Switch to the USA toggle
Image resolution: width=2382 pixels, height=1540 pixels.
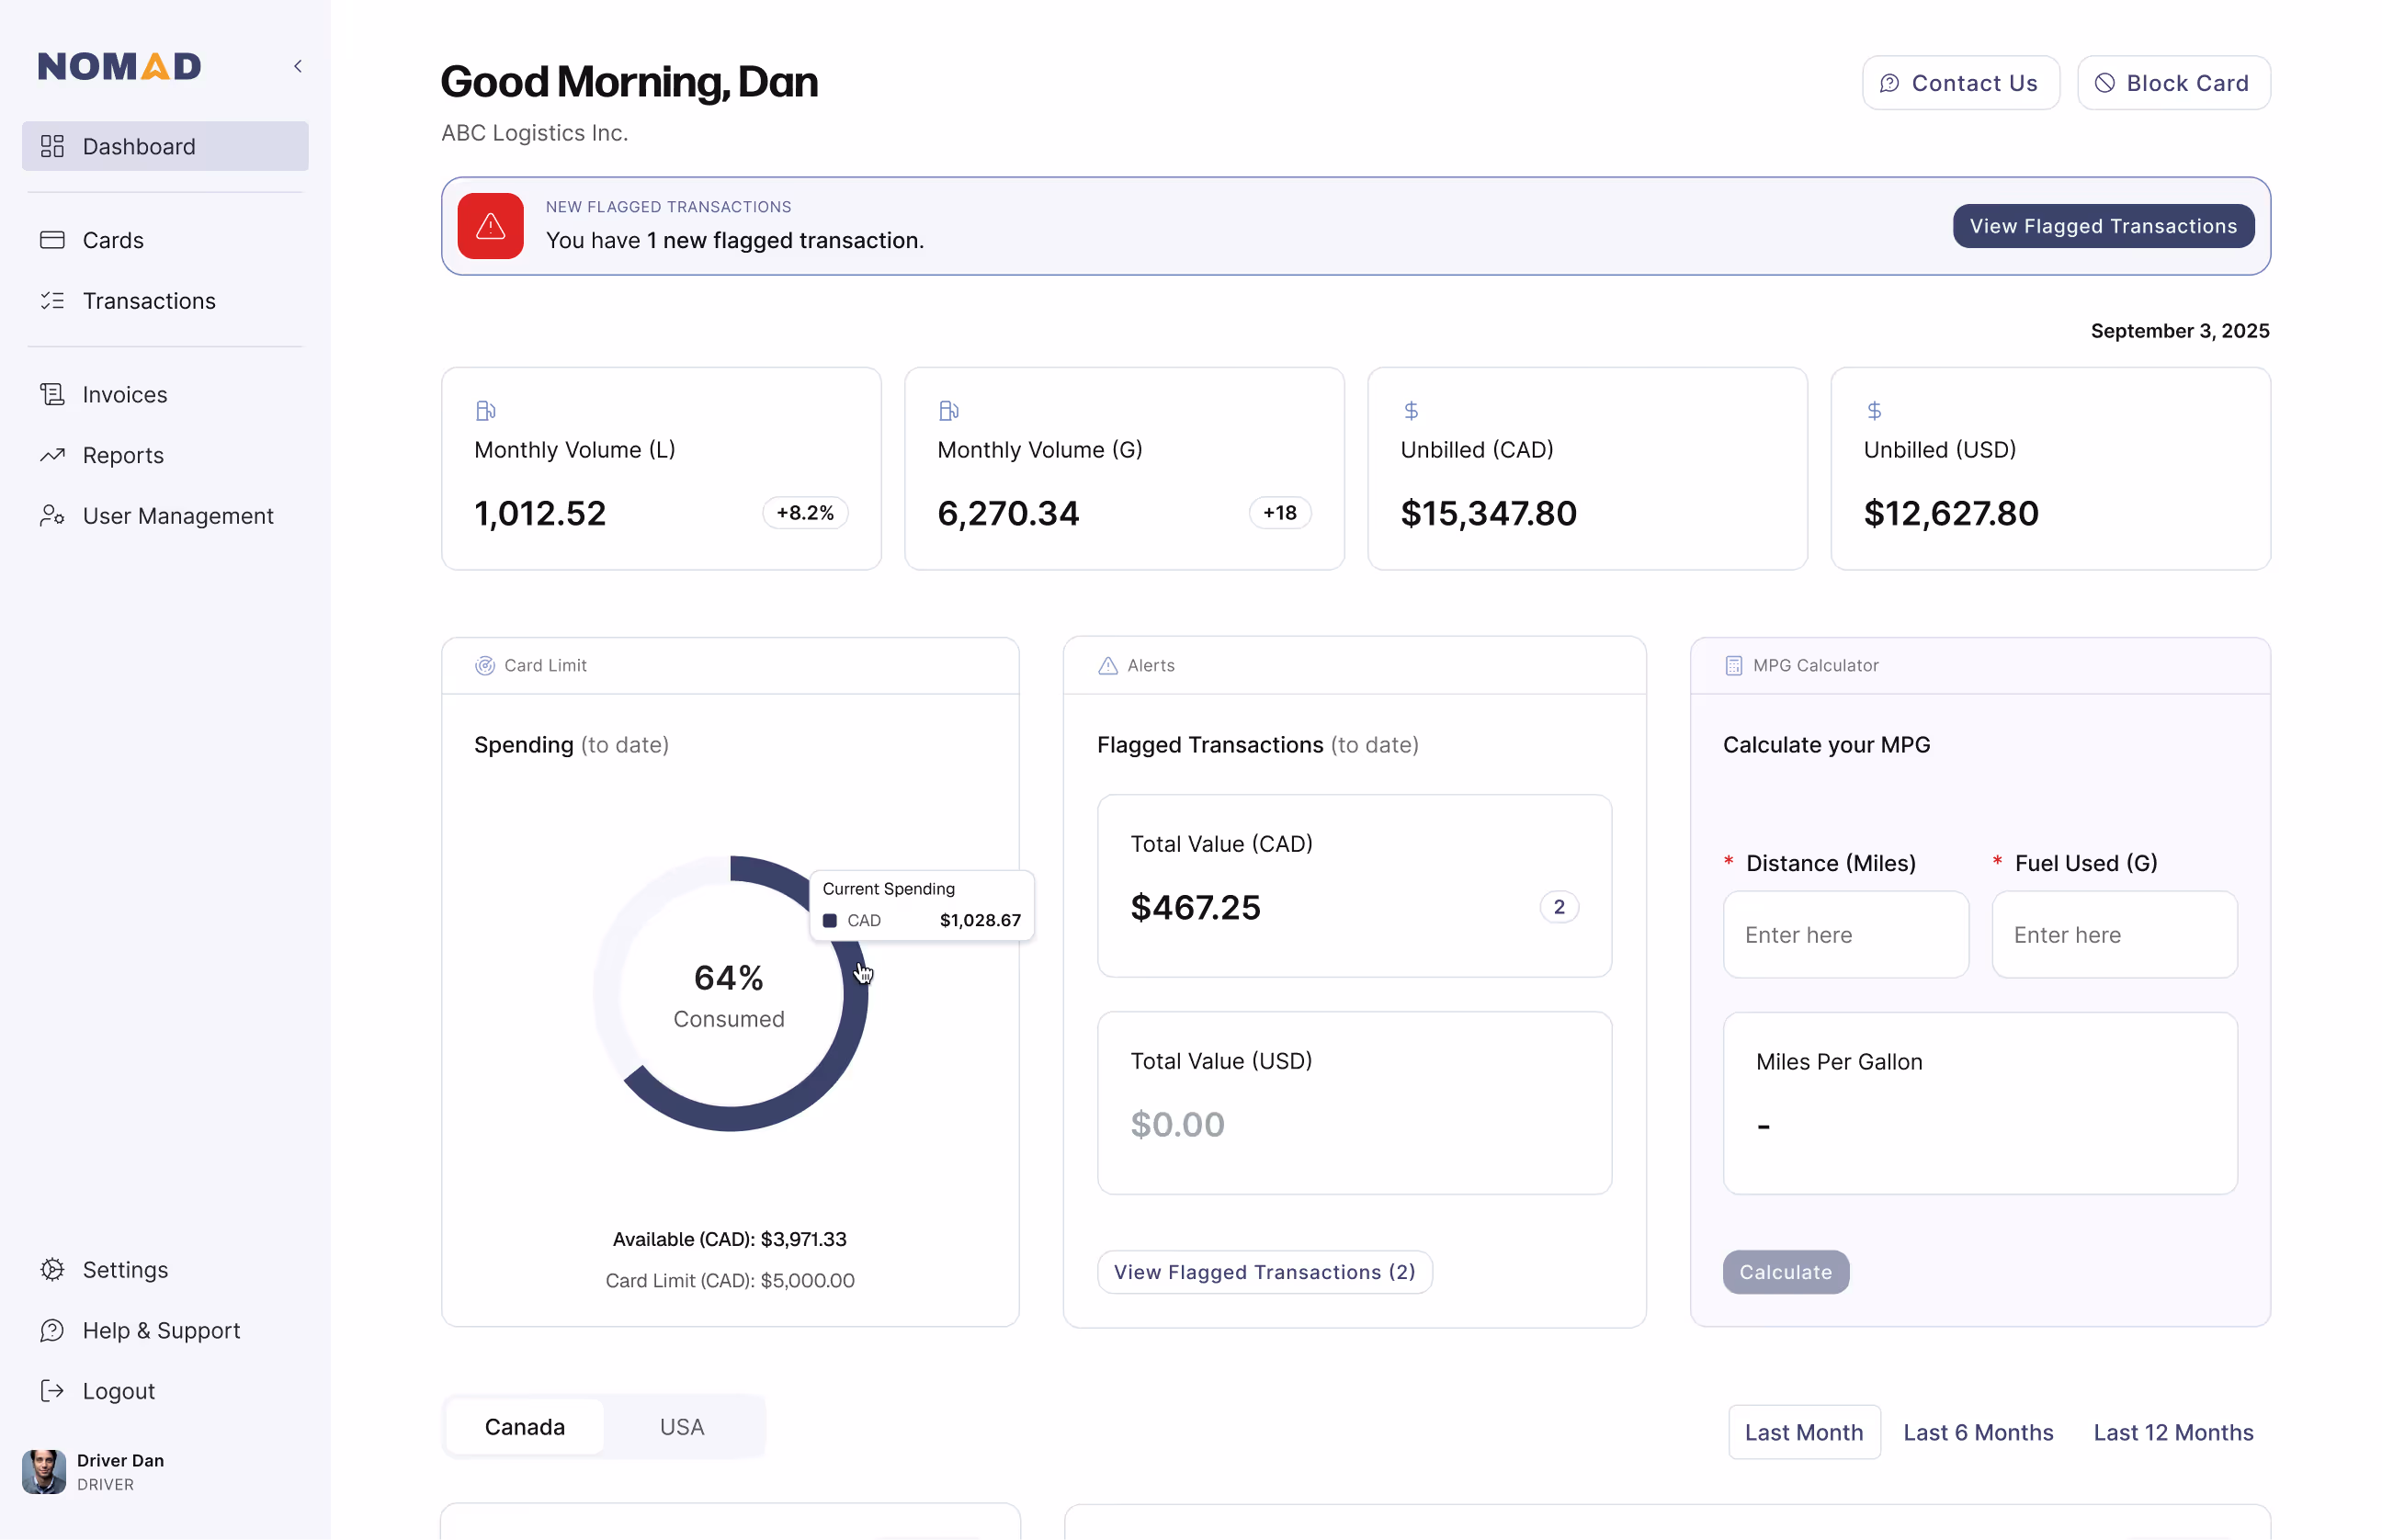(x=681, y=1427)
